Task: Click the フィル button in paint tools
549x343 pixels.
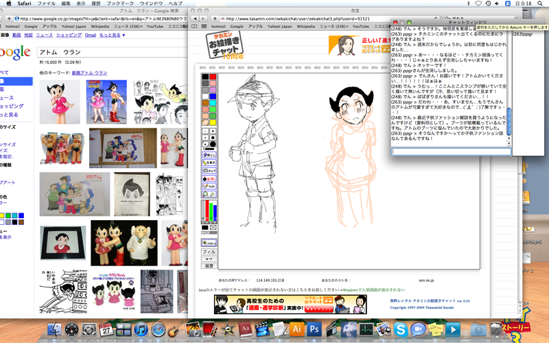Action: [209, 252]
